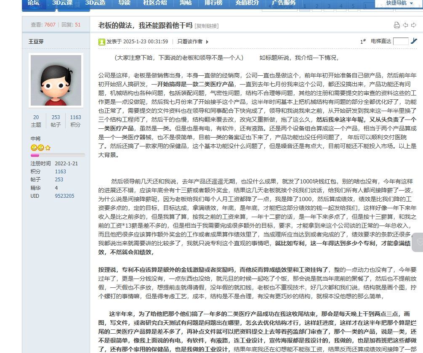
Task: Go to next thread with right arrow icon
Action: (x=414, y=25)
